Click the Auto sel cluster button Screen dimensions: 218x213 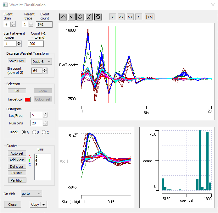coord(17,153)
